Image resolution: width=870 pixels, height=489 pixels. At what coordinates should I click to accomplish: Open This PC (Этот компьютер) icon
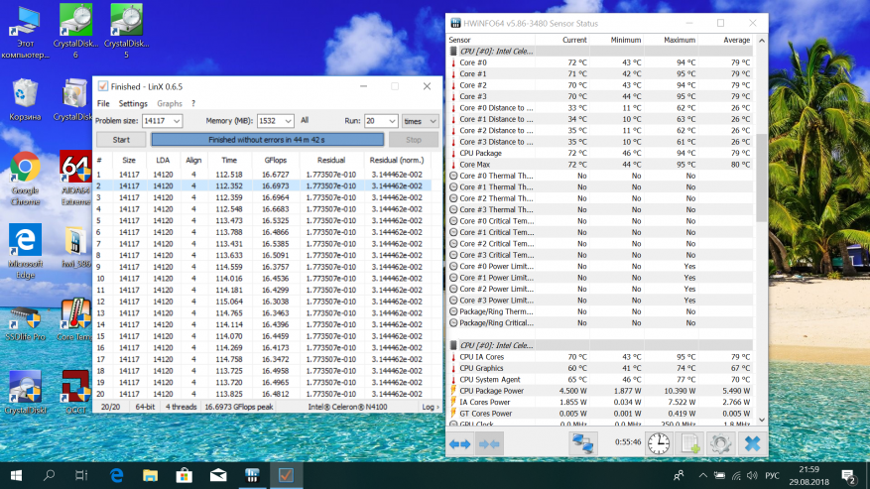point(25,32)
